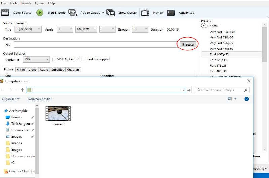This screenshot has height=178, width=269.
Task: Select Nouveau dossier folder in navigation pane
Action: [20, 156]
